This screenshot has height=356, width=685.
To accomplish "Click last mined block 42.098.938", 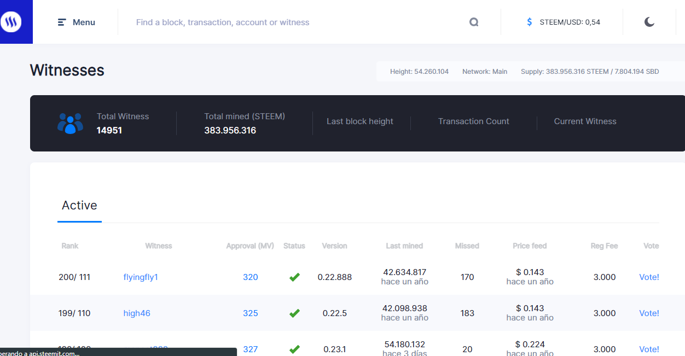I will pyautogui.click(x=405, y=308).
